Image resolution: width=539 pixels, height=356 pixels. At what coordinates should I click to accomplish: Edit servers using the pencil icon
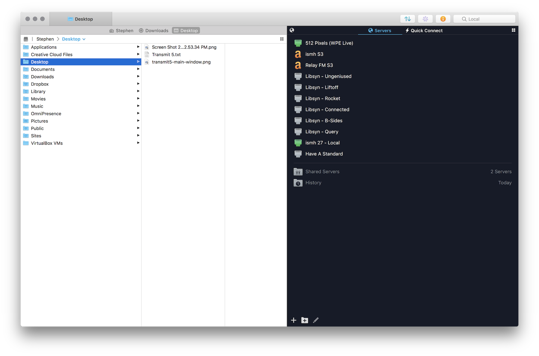(316, 320)
